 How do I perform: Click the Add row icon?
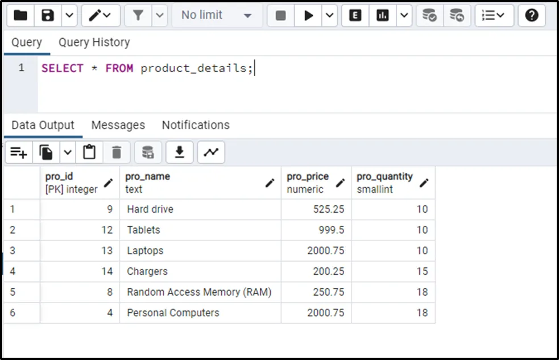point(19,152)
